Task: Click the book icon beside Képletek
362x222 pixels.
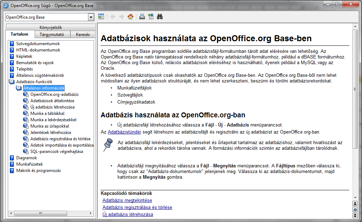Action: 12,56
